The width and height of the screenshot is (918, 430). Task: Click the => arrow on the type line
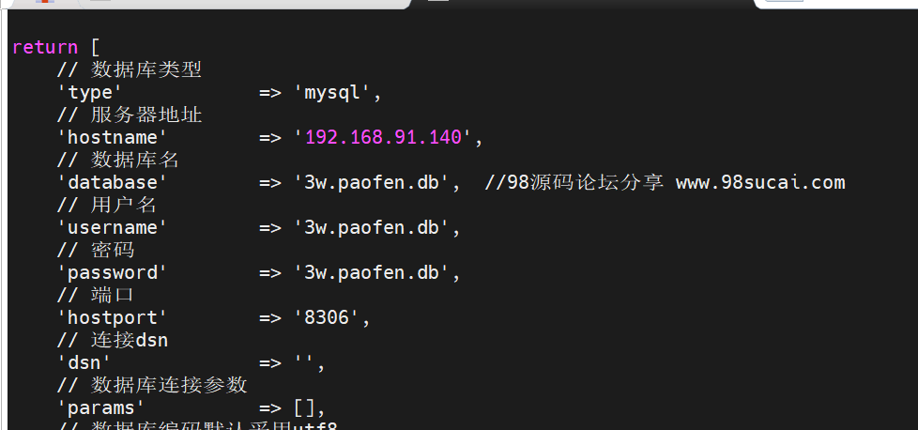click(x=270, y=93)
